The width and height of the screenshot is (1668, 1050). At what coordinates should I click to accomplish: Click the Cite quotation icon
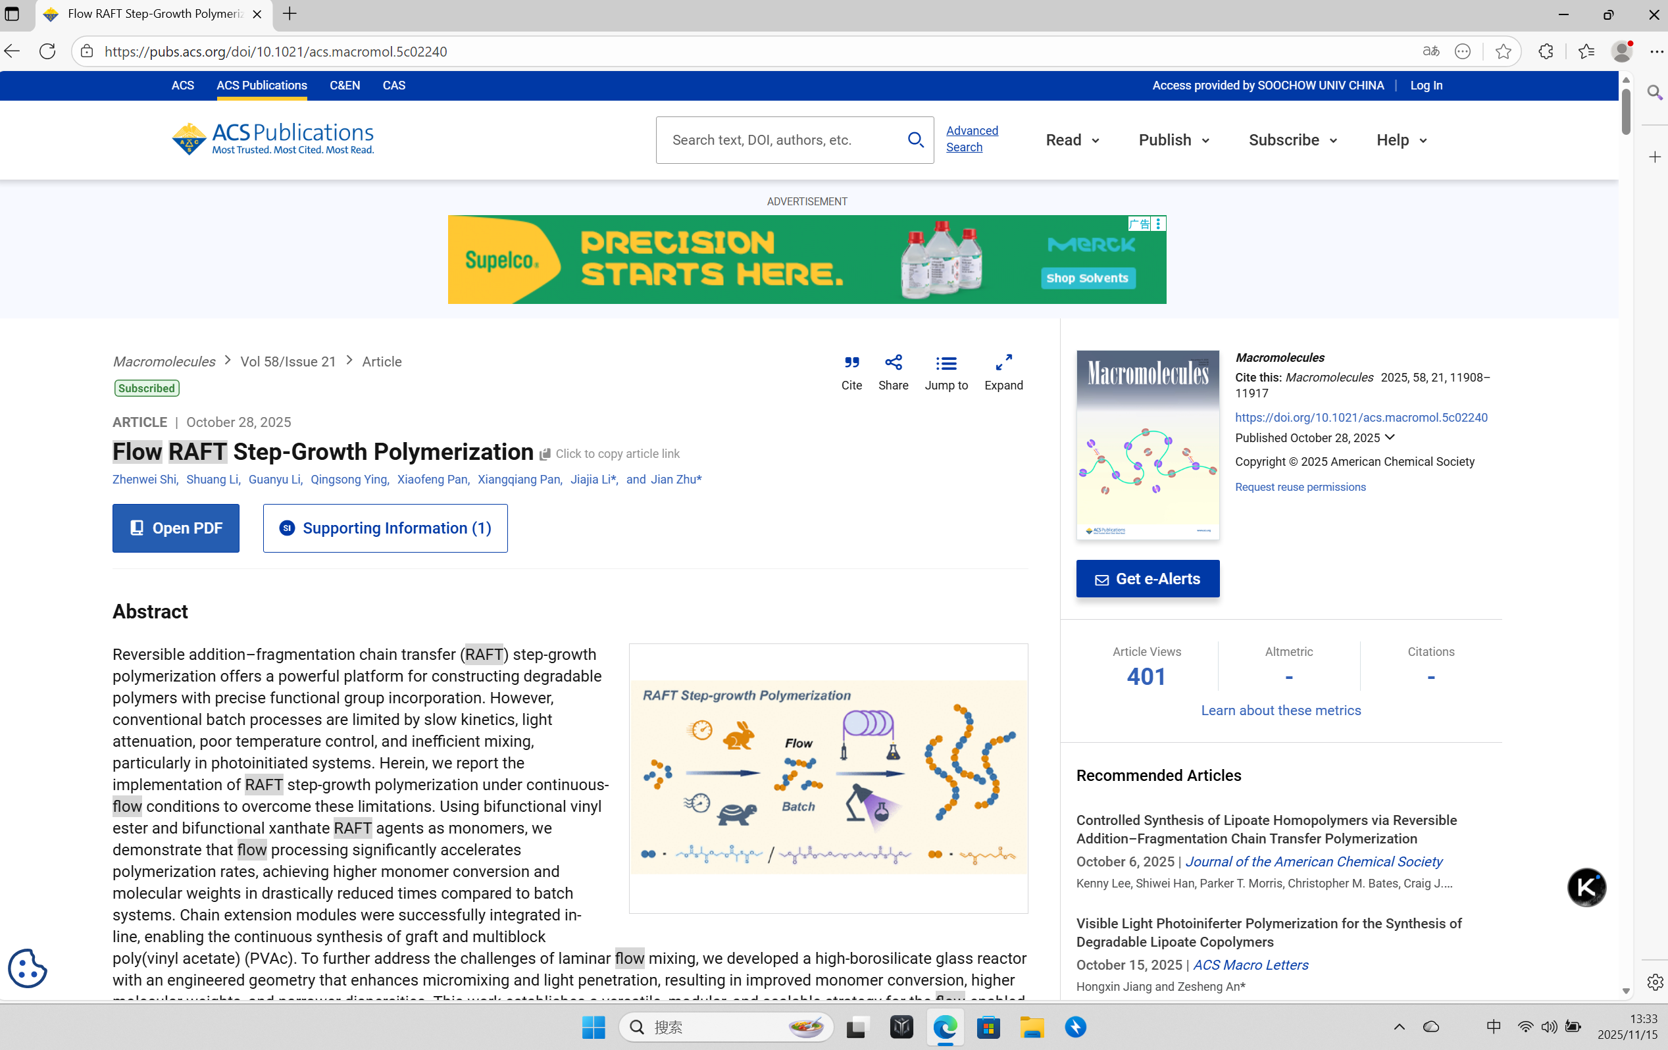(851, 363)
